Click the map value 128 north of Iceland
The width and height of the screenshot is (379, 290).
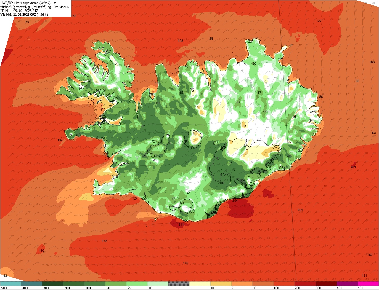coord(180,41)
